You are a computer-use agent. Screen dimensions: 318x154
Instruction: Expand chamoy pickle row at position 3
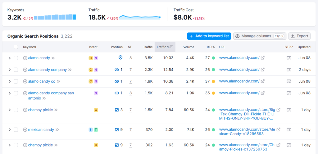coord(10,110)
